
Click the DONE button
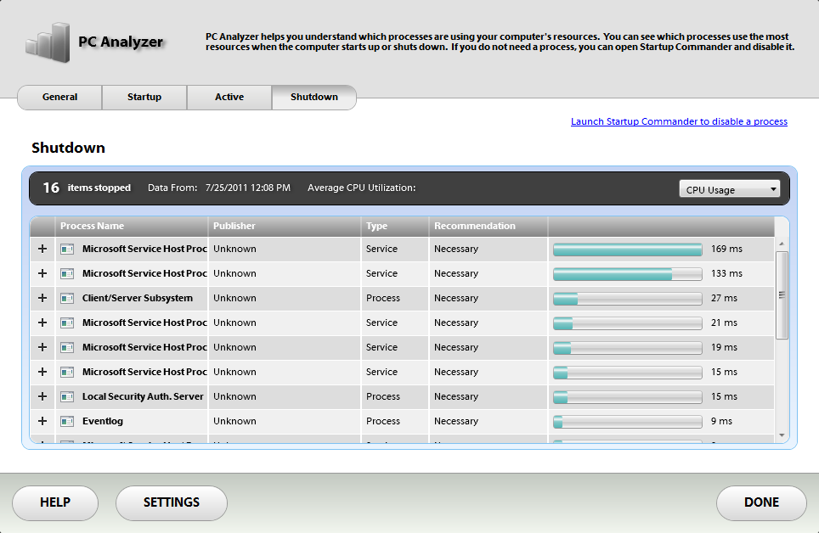[761, 502]
